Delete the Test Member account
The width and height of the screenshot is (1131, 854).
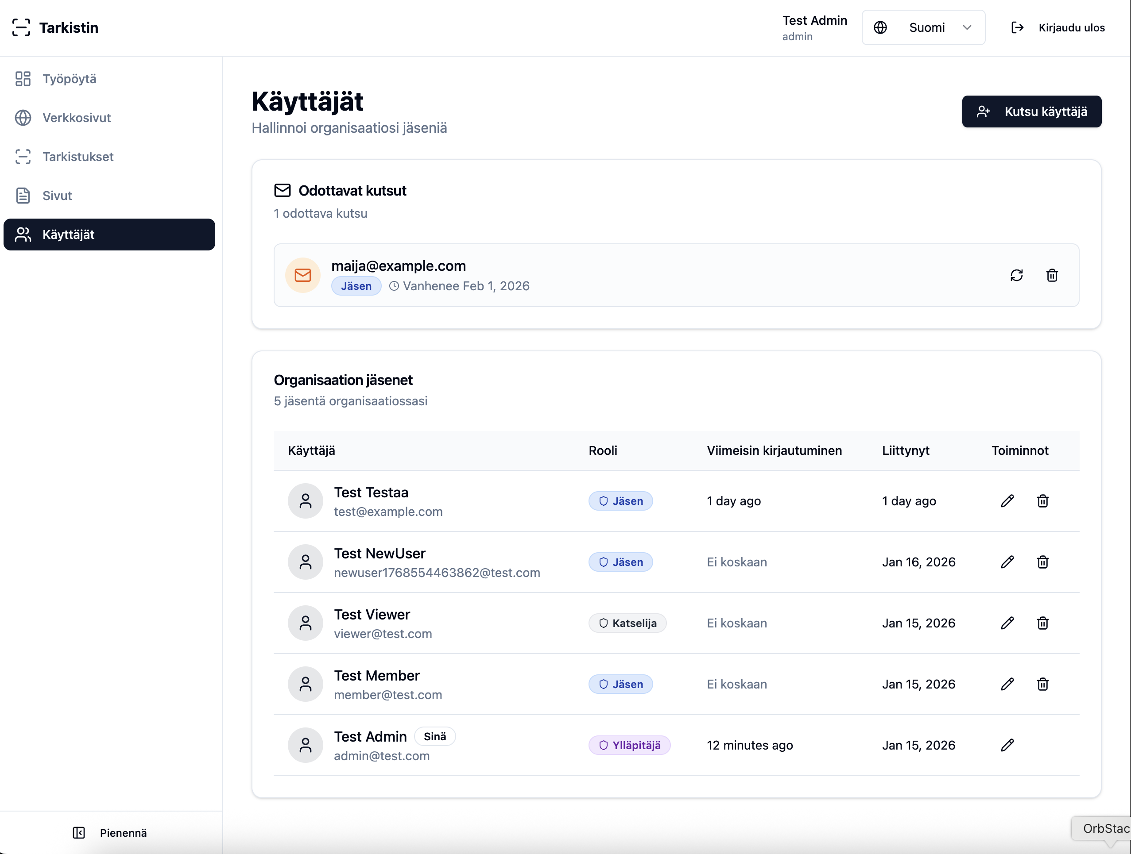[1043, 684]
